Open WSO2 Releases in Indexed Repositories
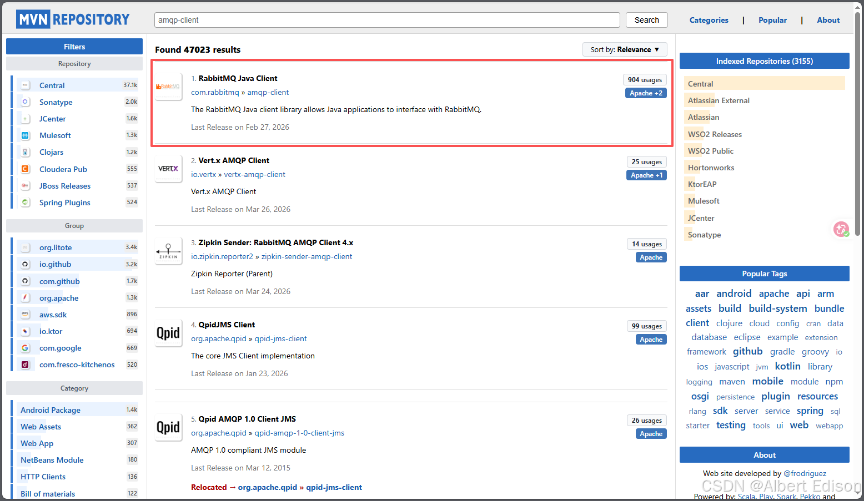864x501 pixels. pos(715,134)
